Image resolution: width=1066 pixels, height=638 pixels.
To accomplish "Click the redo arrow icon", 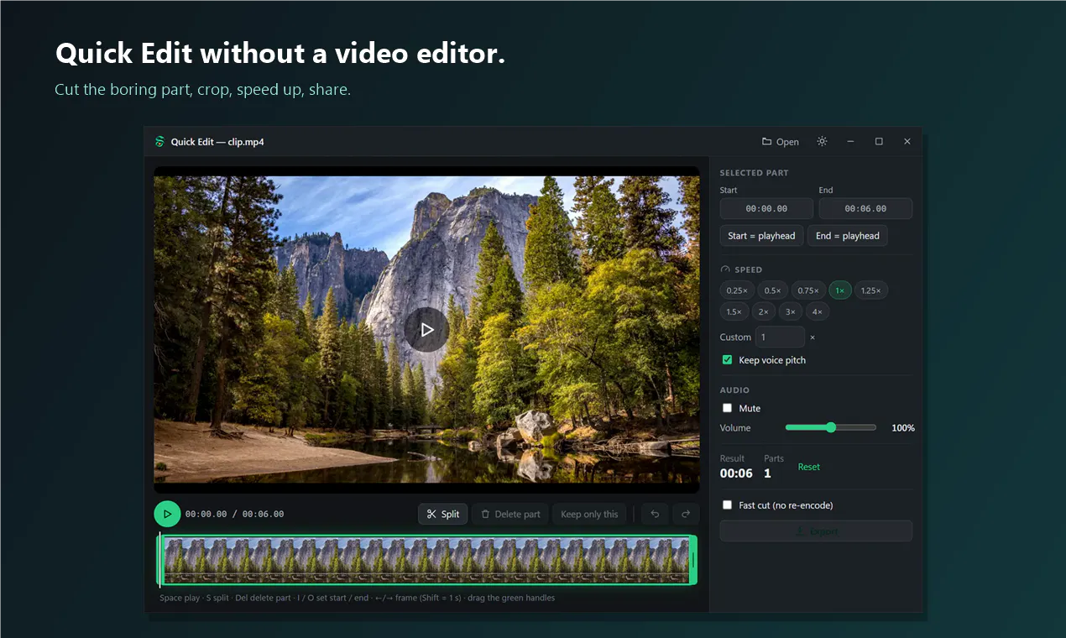I will pyautogui.click(x=686, y=514).
